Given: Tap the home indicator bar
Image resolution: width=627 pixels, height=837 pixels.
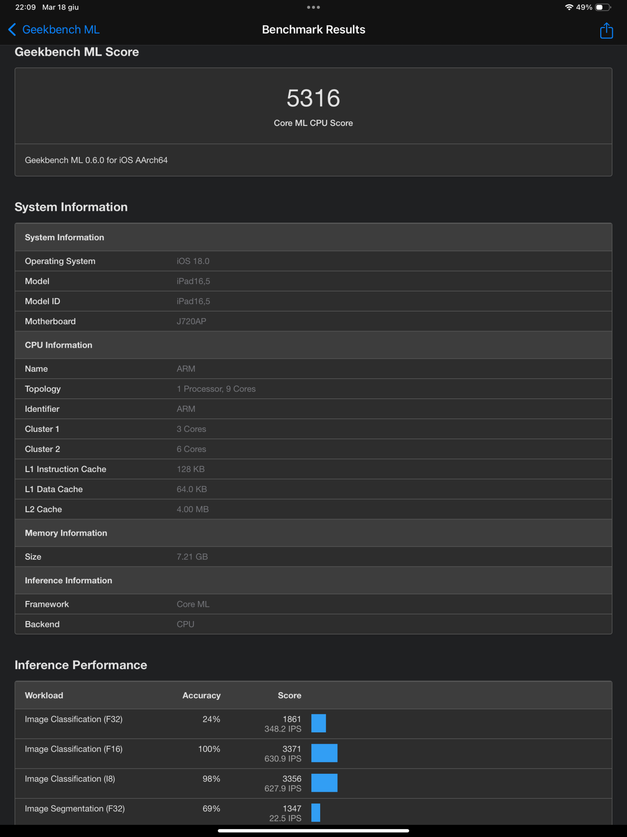Looking at the screenshot, I should [313, 831].
